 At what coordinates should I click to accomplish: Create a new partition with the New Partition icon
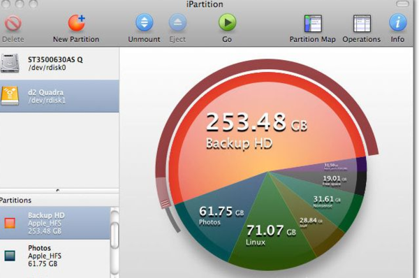76,23
